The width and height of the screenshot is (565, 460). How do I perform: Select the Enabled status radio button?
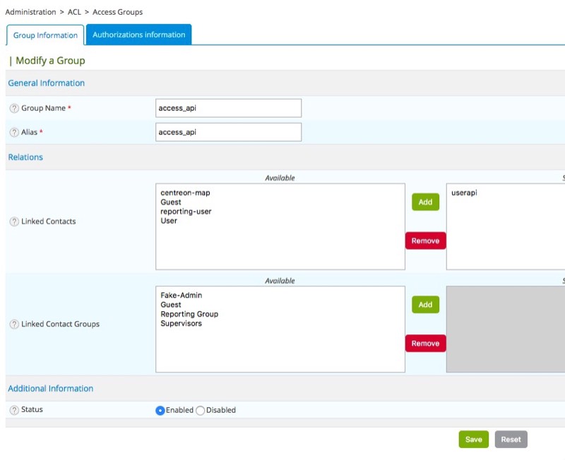pyautogui.click(x=160, y=411)
